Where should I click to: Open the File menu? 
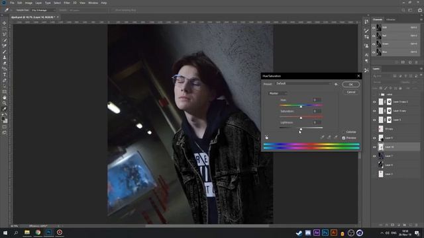coord(12,3)
